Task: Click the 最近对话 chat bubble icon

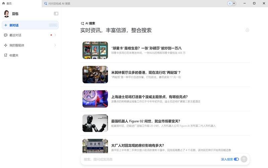Action: [6, 35]
